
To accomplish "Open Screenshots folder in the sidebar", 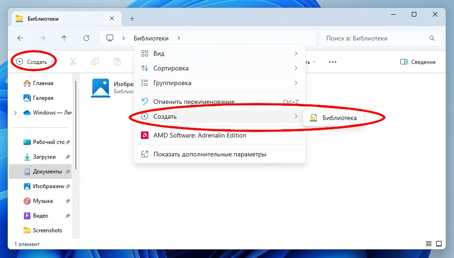I will (x=40, y=230).
